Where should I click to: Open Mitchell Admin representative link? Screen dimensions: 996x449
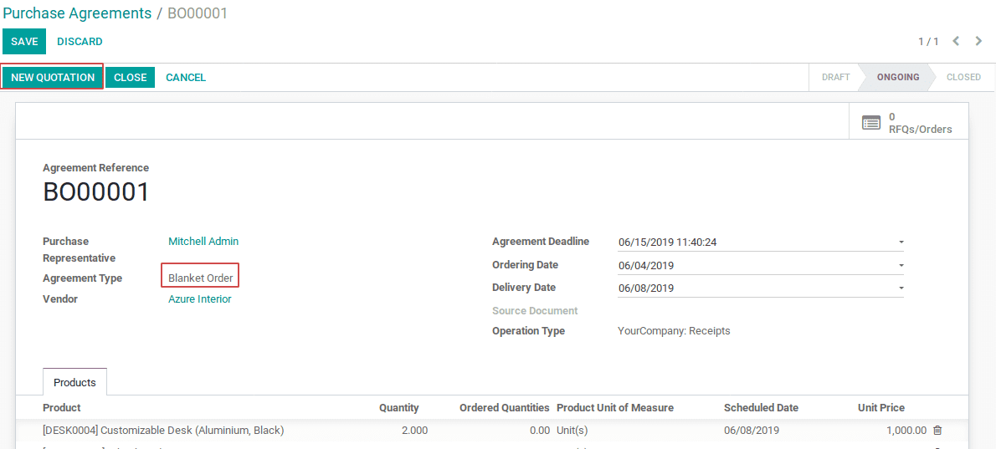tap(203, 242)
